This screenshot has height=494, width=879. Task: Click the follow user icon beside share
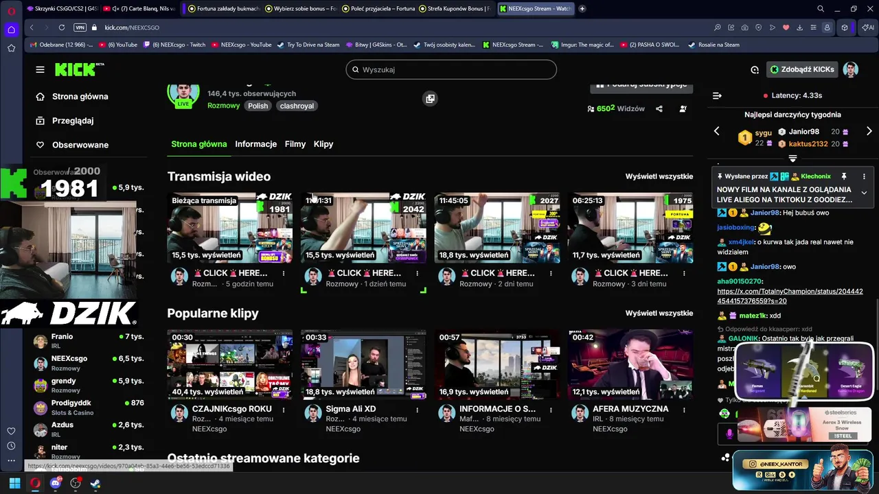click(683, 109)
